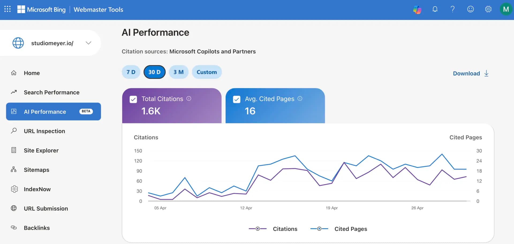Uncheck the Avg. Cited Pages checkbox
Viewport: 514px width, 244px height.
click(x=237, y=99)
